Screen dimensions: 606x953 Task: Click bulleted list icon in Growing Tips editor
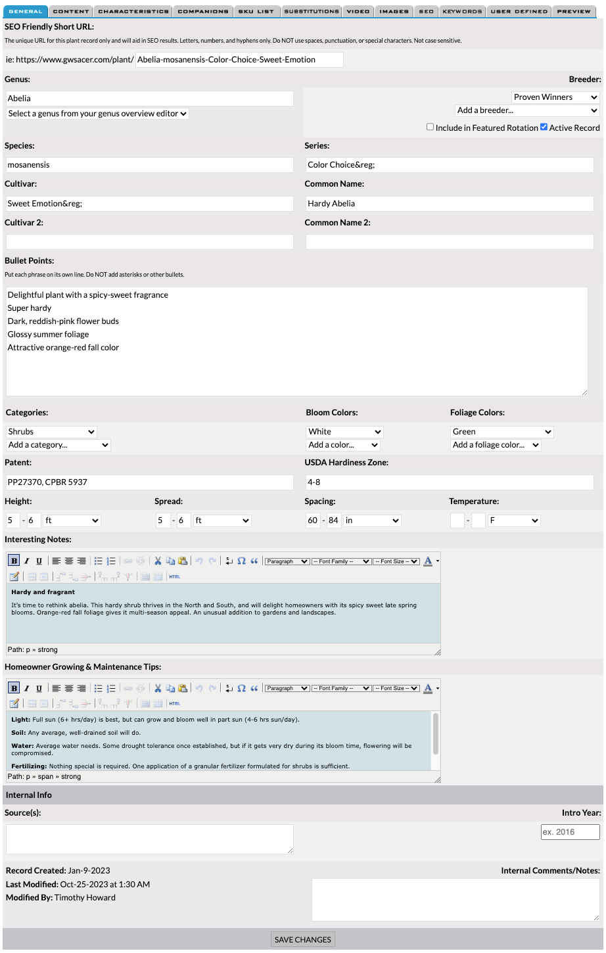point(98,688)
